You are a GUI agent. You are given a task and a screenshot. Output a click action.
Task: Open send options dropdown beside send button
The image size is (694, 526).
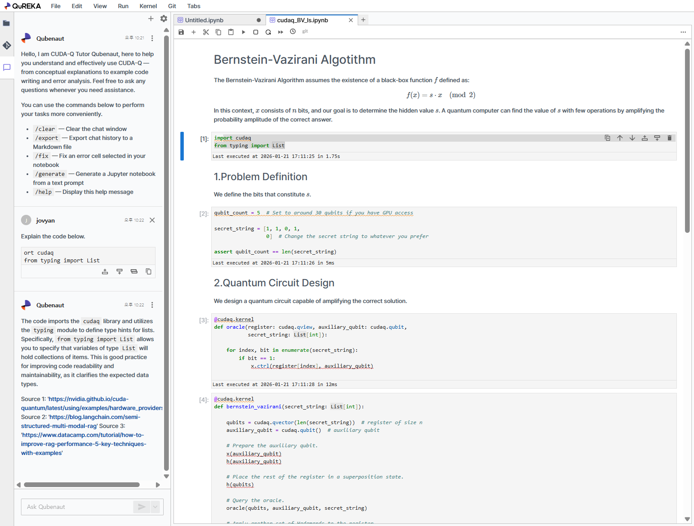click(x=155, y=507)
